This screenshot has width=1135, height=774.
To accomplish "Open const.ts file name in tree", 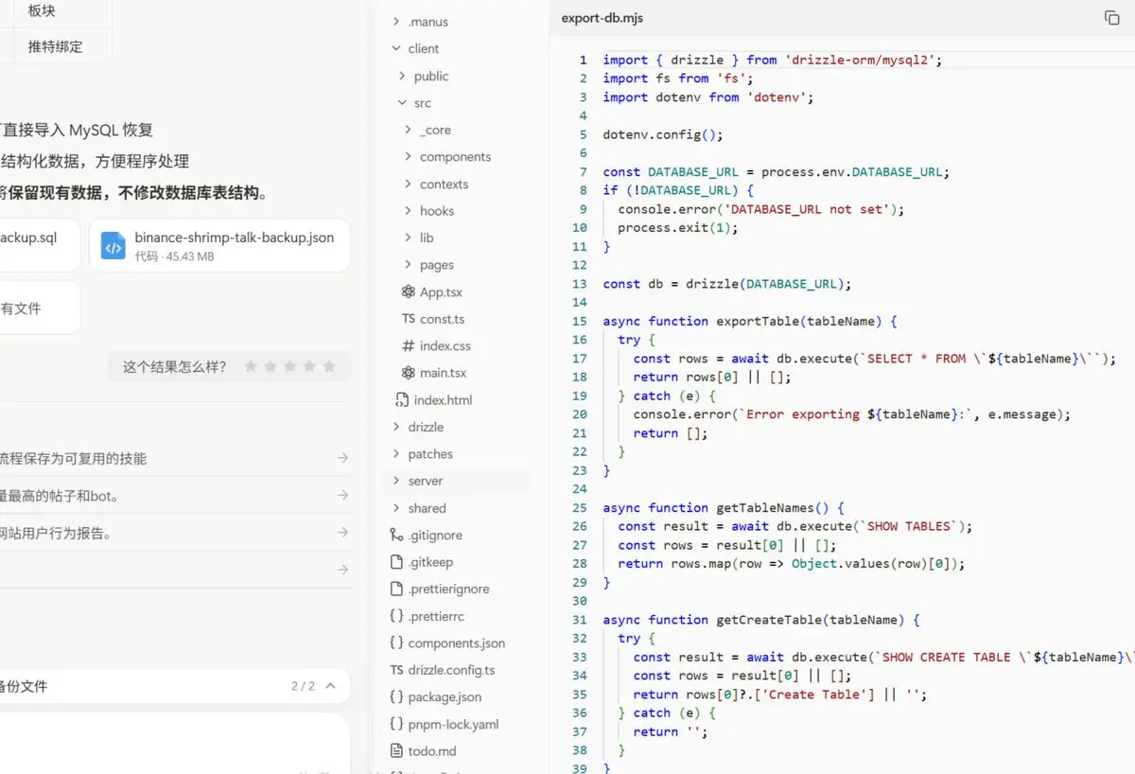I will coord(443,319).
